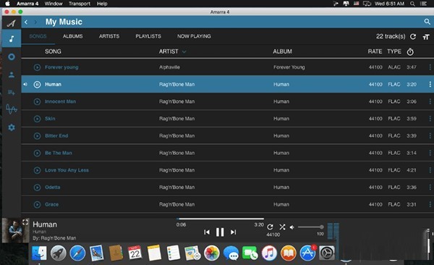Open the waveform EQ sidebar icon
The image size is (434, 265).
pos(12,109)
